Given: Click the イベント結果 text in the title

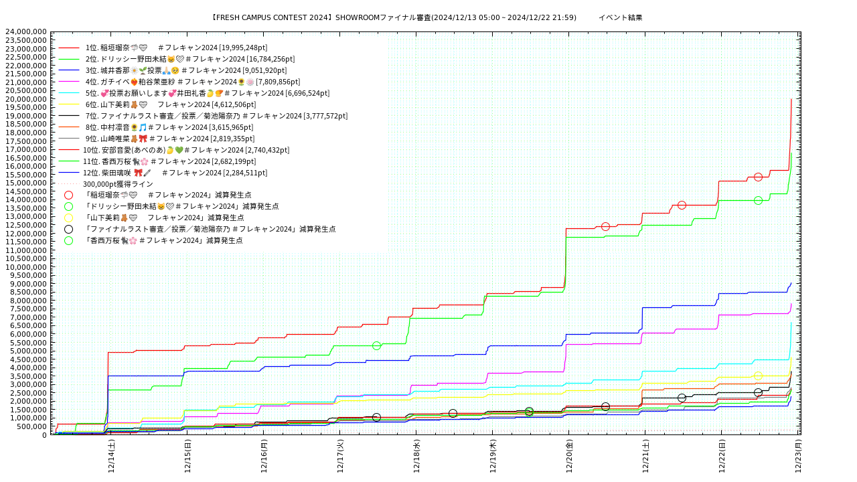Looking at the screenshot, I should pos(620,17).
